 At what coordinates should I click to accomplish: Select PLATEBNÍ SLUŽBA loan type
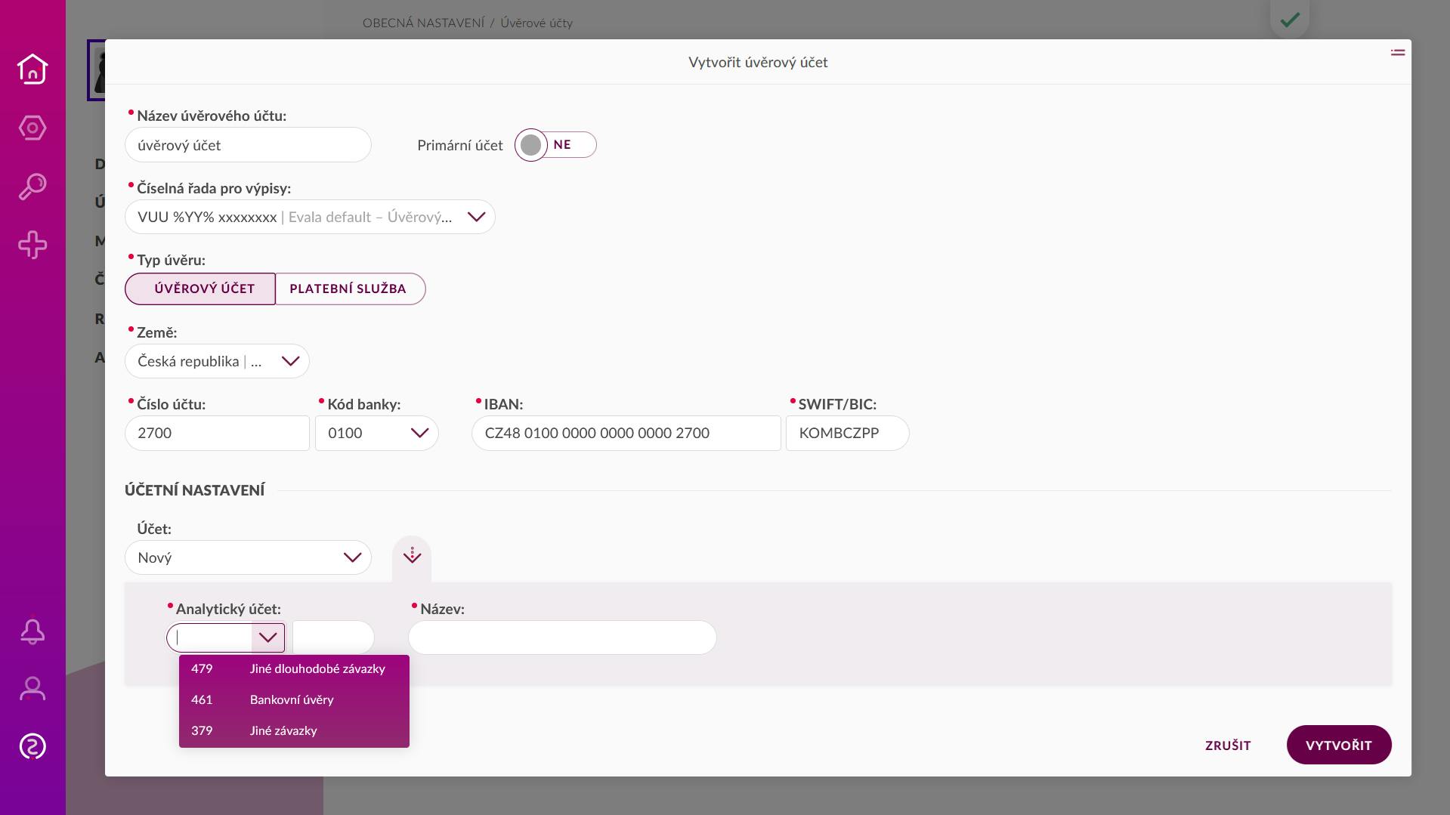point(350,289)
